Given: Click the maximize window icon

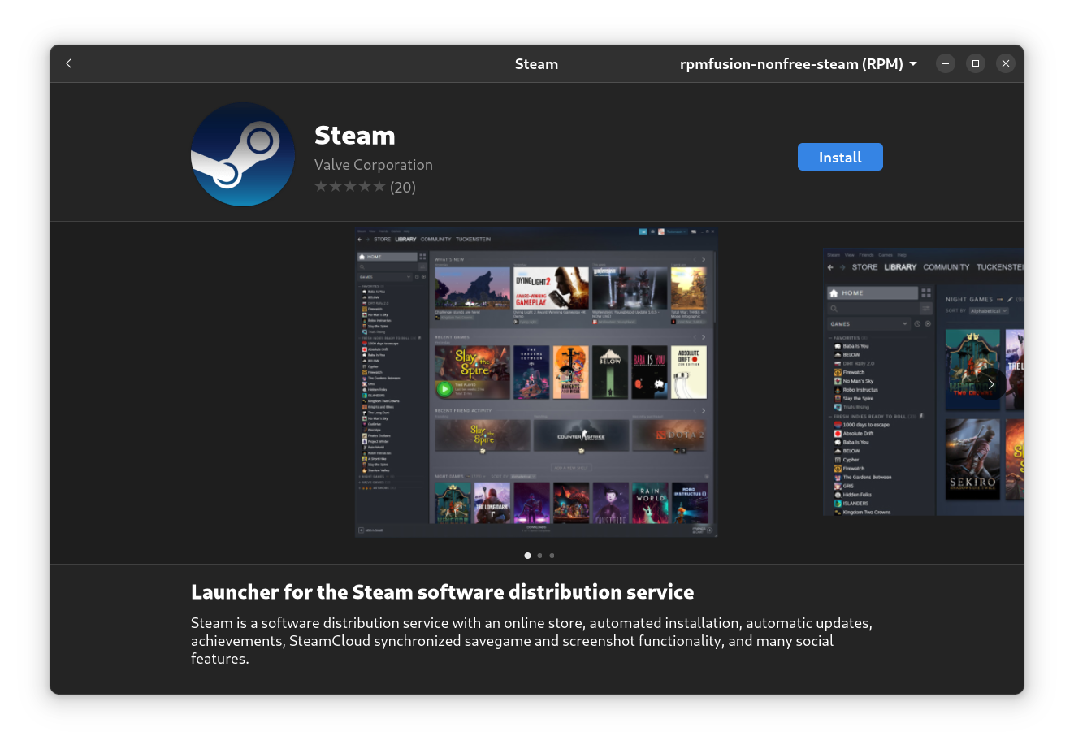Looking at the screenshot, I should pyautogui.click(x=975, y=63).
